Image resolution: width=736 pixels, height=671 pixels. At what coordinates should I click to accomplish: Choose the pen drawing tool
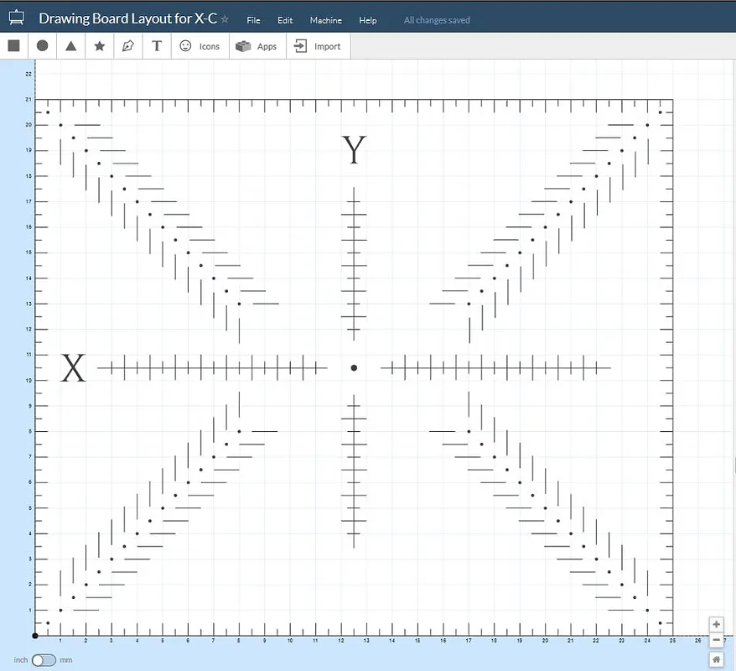128,46
